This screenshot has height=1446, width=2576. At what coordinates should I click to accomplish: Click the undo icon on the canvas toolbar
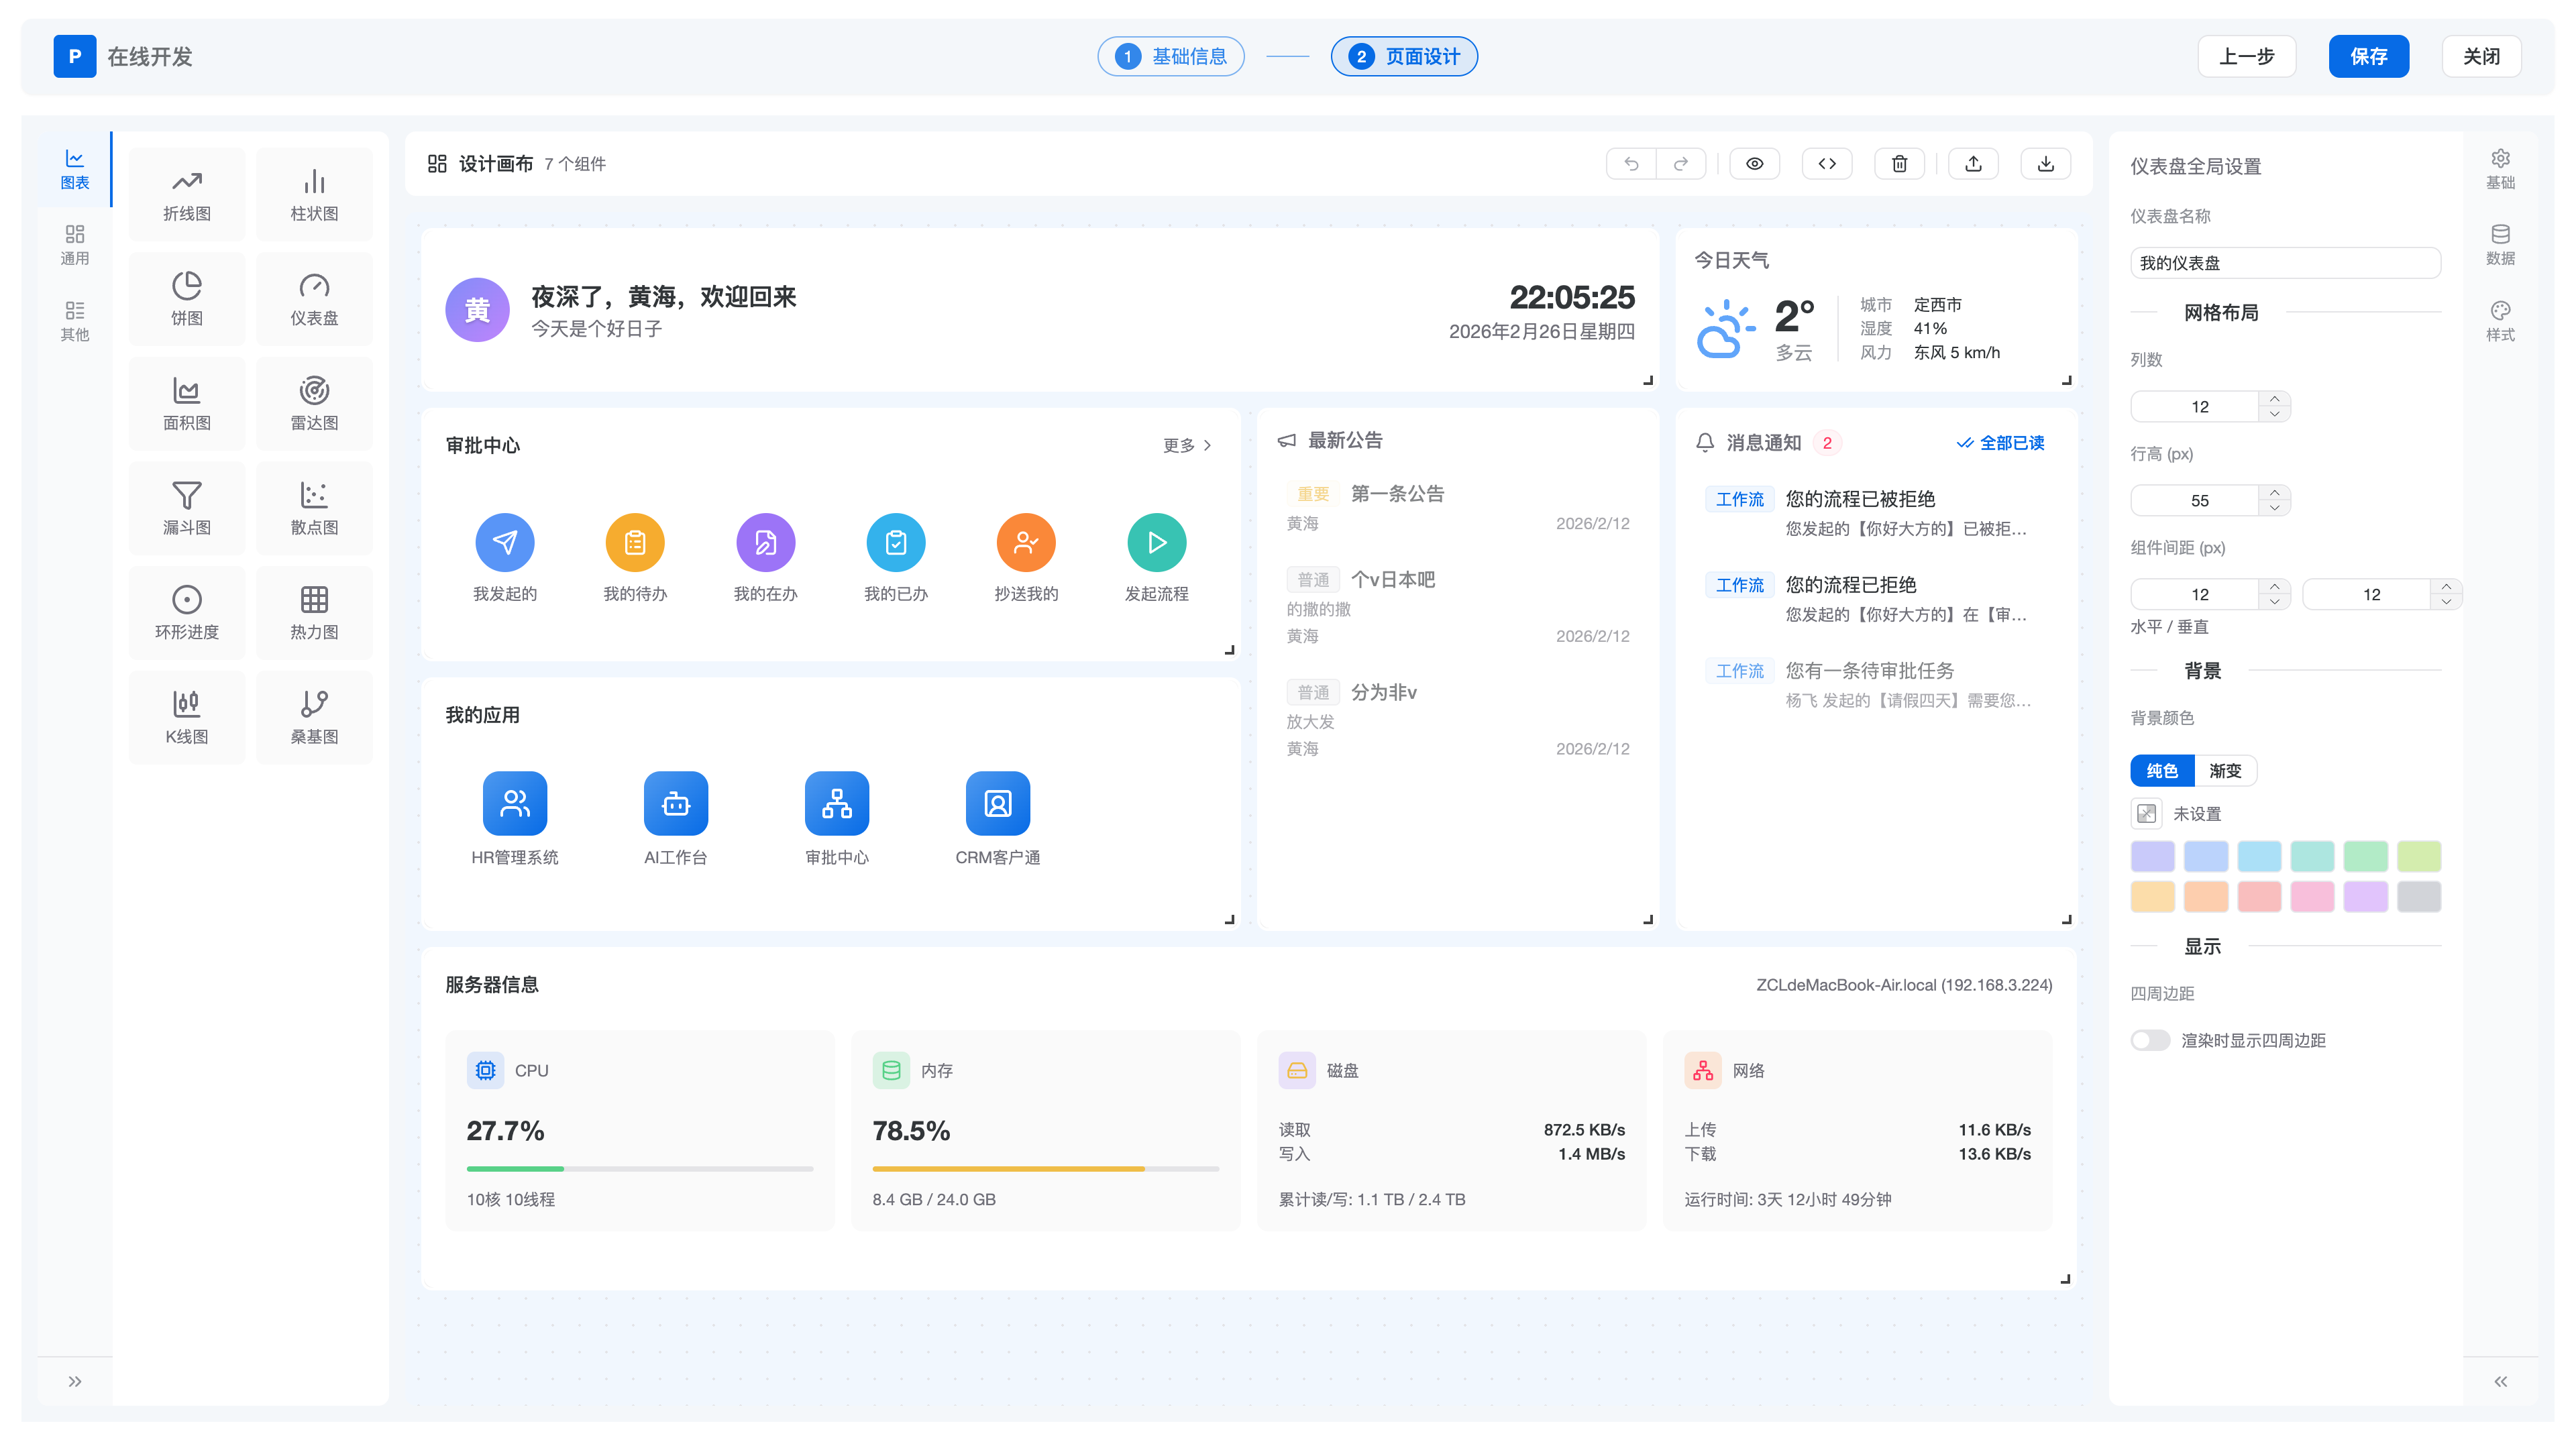(1632, 163)
